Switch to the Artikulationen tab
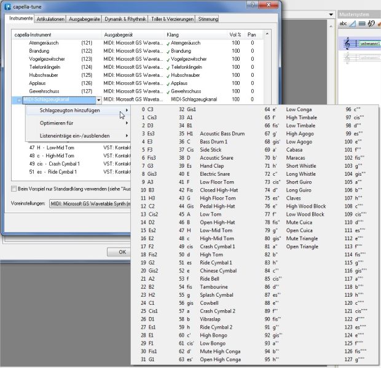Image resolution: width=381 pixels, height=368 pixels. click(51, 19)
